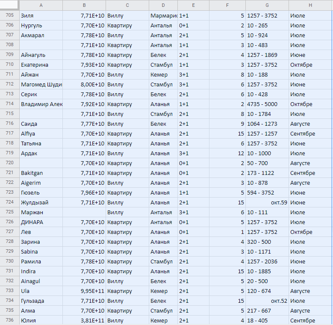Screen dimensions: 333x325
Task: Click the 8,00E+10 value cell
Action: point(84,84)
